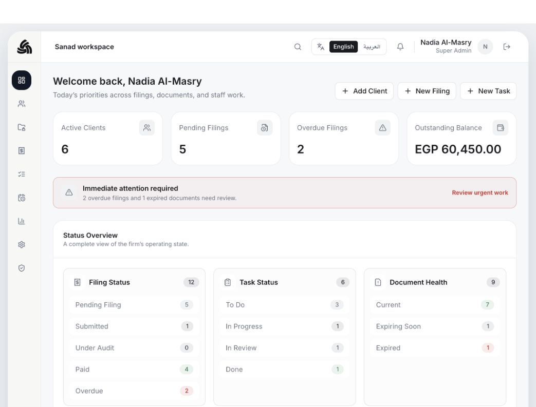This screenshot has height=407, width=536.
Task: Open the clients people icon in sidebar
Action: pyautogui.click(x=22, y=104)
